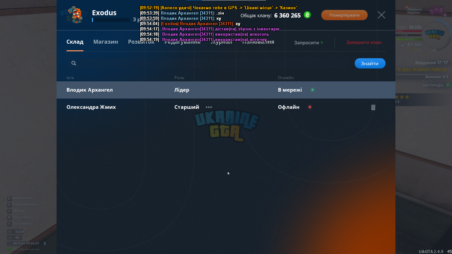
Task: Click the Офлайн status text
Action: tap(289, 107)
